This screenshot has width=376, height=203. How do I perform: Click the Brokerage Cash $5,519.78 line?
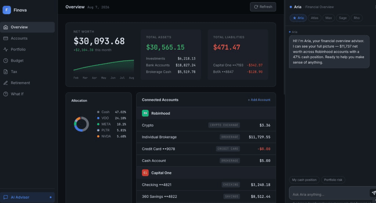point(171,72)
